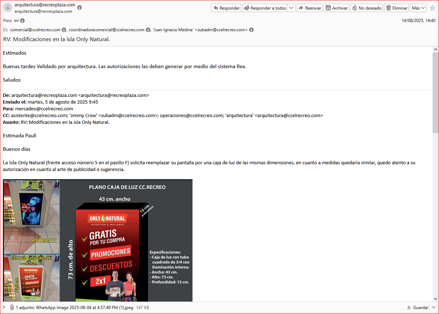Forward the message with Reenviar
The image size is (439, 314).
[309, 8]
